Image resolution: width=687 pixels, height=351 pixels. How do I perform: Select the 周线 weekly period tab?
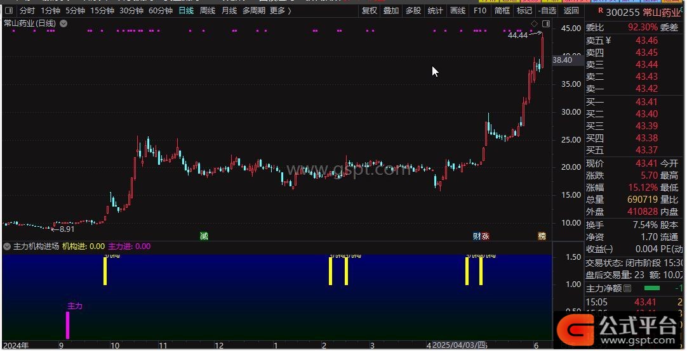(208, 11)
